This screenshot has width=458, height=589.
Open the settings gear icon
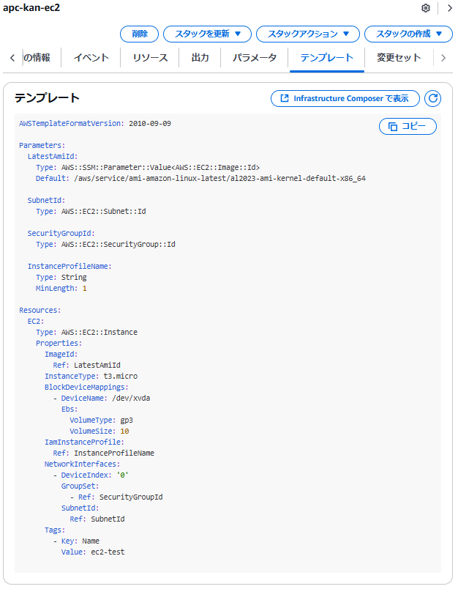(425, 8)
